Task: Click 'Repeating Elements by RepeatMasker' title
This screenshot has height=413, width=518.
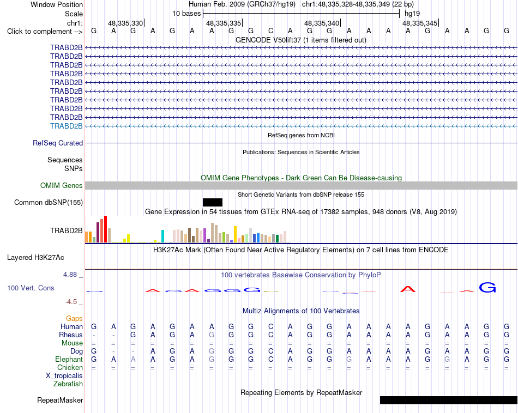Action: [301, 392]
